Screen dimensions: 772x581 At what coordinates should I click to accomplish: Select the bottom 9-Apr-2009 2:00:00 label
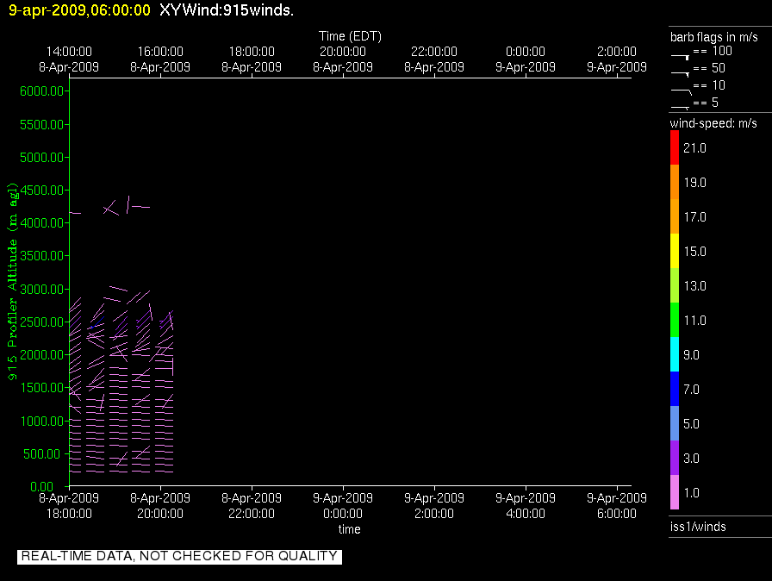[x=434, y=506]
